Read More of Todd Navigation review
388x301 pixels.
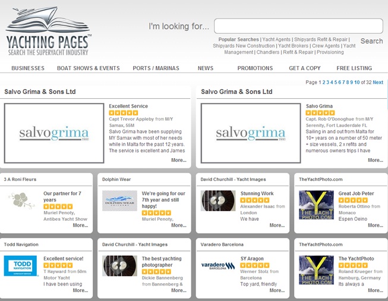coord(80,290)
